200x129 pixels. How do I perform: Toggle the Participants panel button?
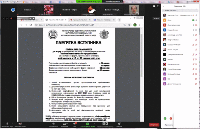pos(65,125)
